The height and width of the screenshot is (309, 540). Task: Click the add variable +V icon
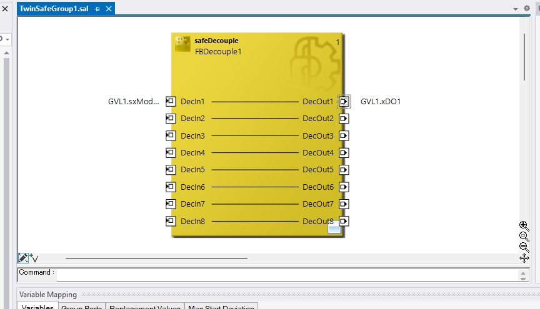click(34, 258)
